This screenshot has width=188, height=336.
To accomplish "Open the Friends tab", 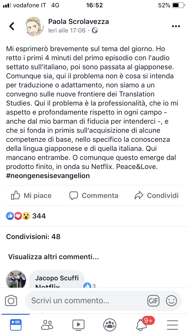I will click(47, 325).
